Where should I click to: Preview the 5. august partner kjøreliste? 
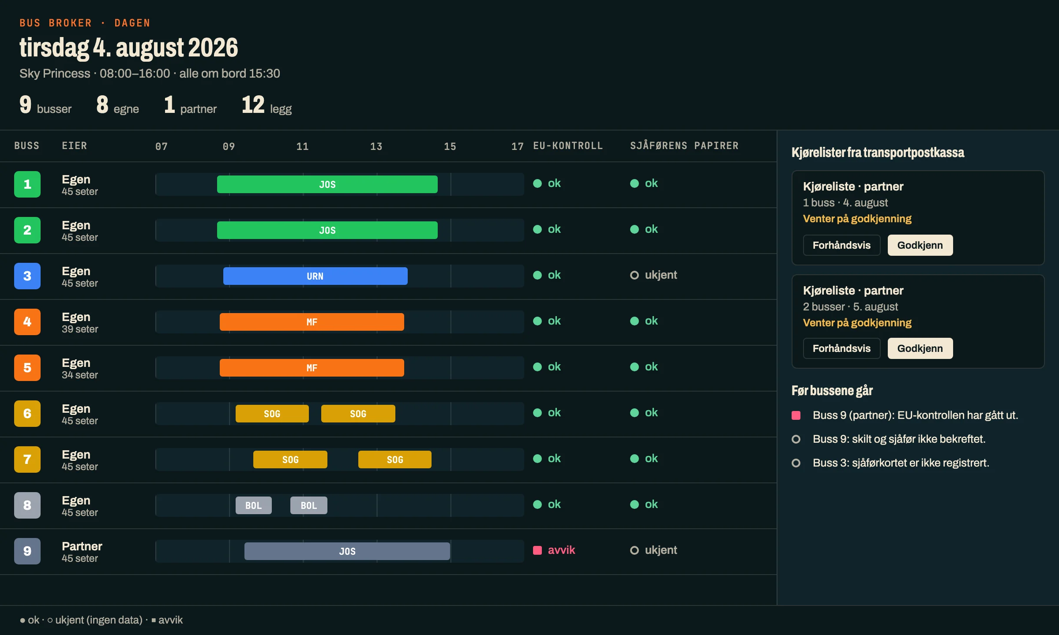pos(841,348)
